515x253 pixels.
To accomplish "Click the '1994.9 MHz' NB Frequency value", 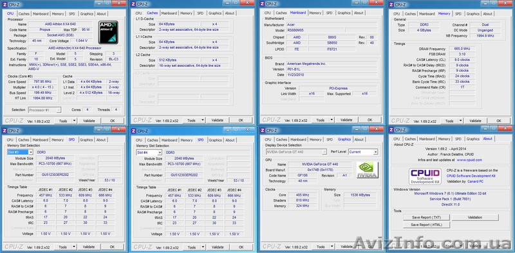I will click(485, 36).
